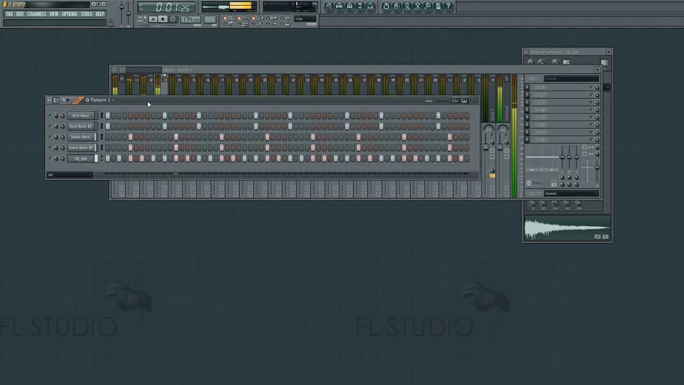
Task: Open the FILE menu
Action: click(x=9, y=14)
